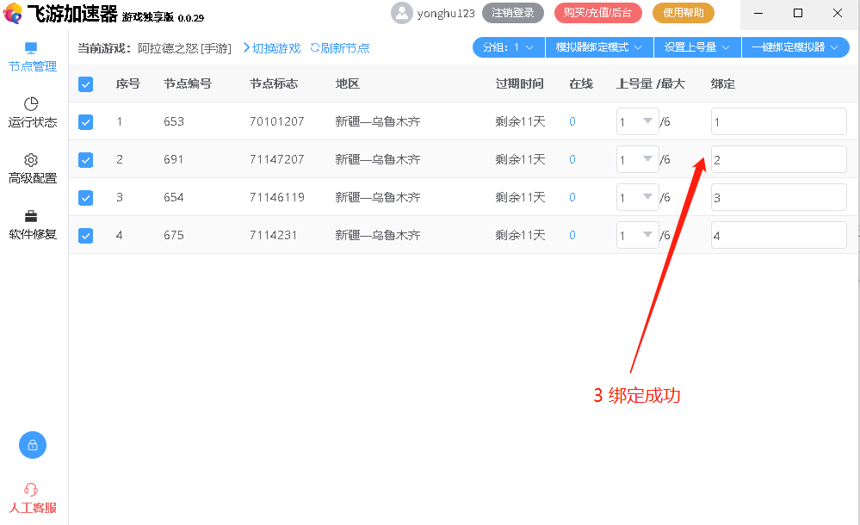Maximize the 飞游加速器 window
The width and height of the screenshot is (860, 525).
[798, 13]
